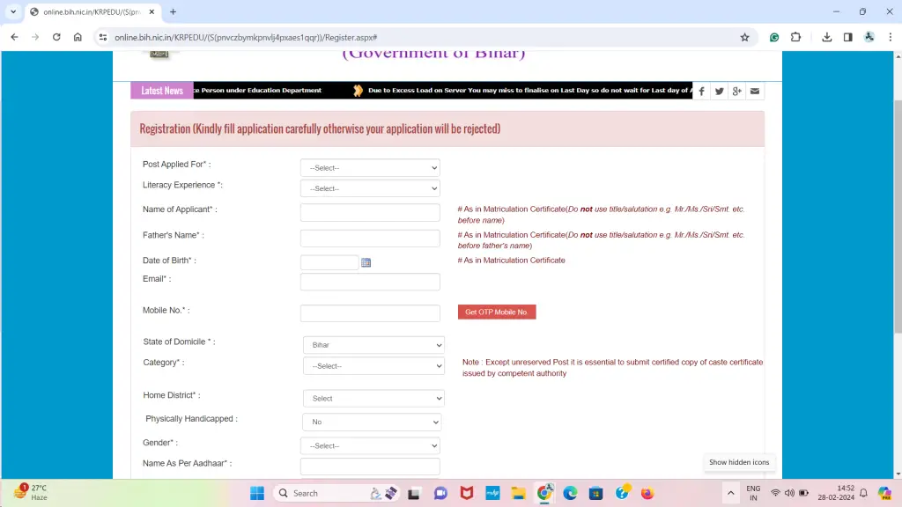Open the Gender dropdown
Image resolution: width=902 pixels, height=507 pixels.
[370, 445]
